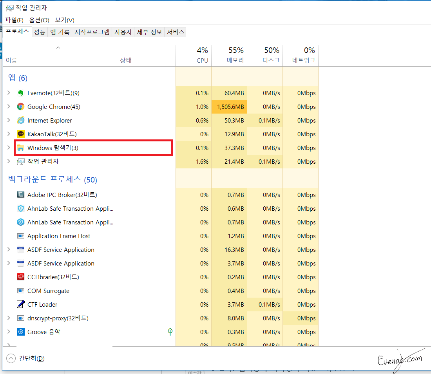Screen dimensions: 431x374
Task: Switch to the 서비스 tab
Action: click(x=176, y=32)
